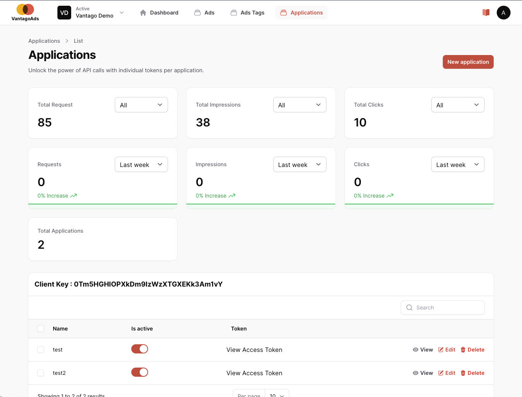Click the Dashboard home icon
The image size is (522, 397).
(x=143, y=13)
